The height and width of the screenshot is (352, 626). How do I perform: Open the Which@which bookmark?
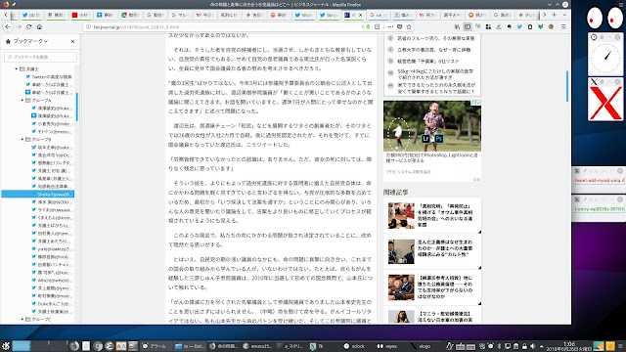53,281
